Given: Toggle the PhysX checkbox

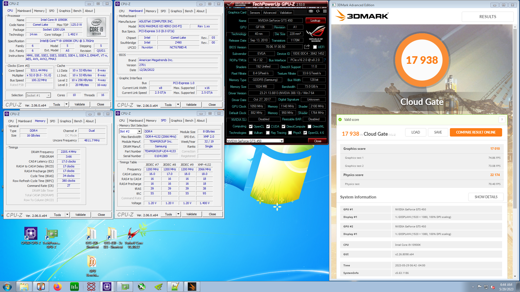Looking at the screenshot, I should click(x=290, y=132).
